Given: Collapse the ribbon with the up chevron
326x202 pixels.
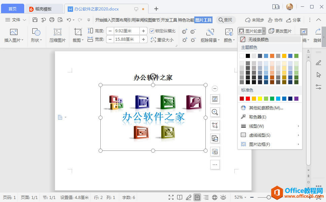Looking at the screenshot, I should click(318, 20).
